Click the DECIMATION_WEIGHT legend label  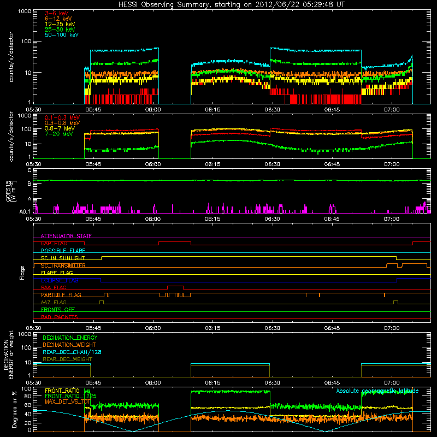point(69,345)
